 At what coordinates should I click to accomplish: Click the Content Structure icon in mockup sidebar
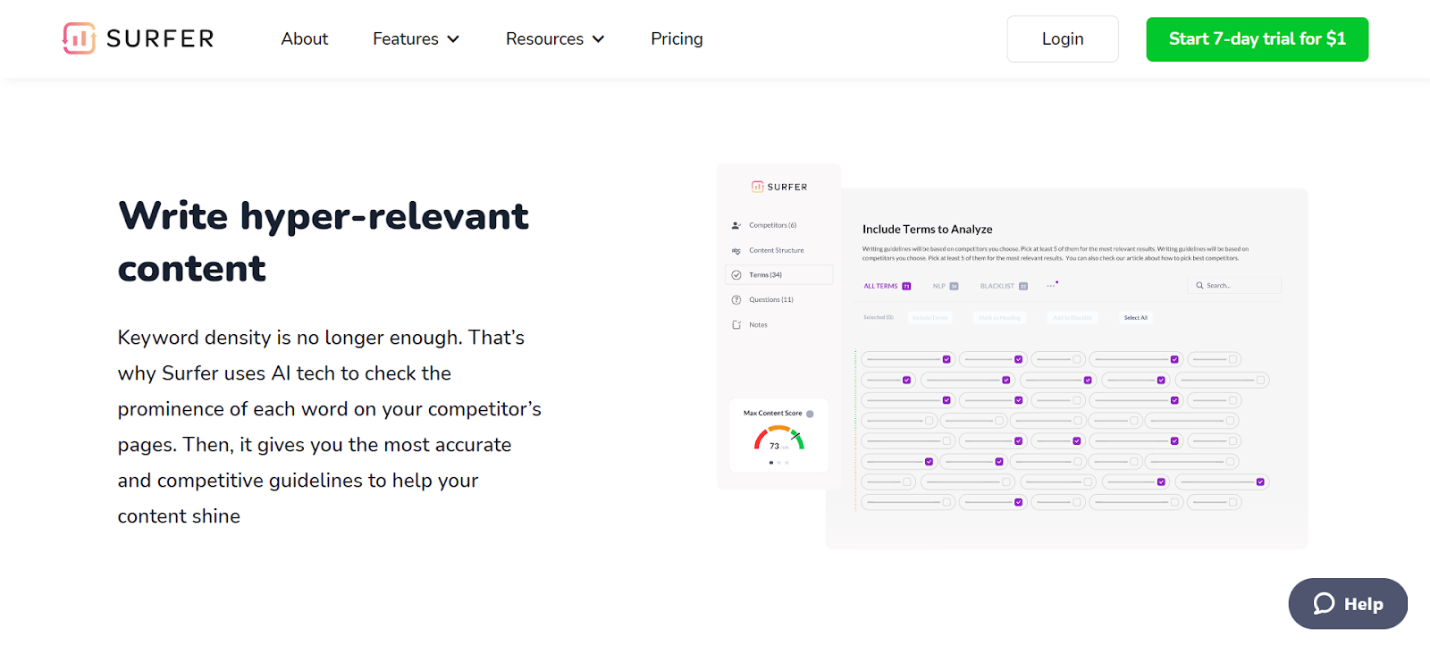click(x=736, y=251)
